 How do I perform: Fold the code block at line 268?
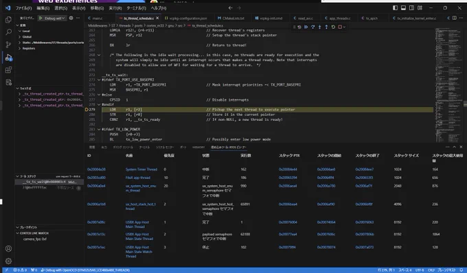point(99,55)
